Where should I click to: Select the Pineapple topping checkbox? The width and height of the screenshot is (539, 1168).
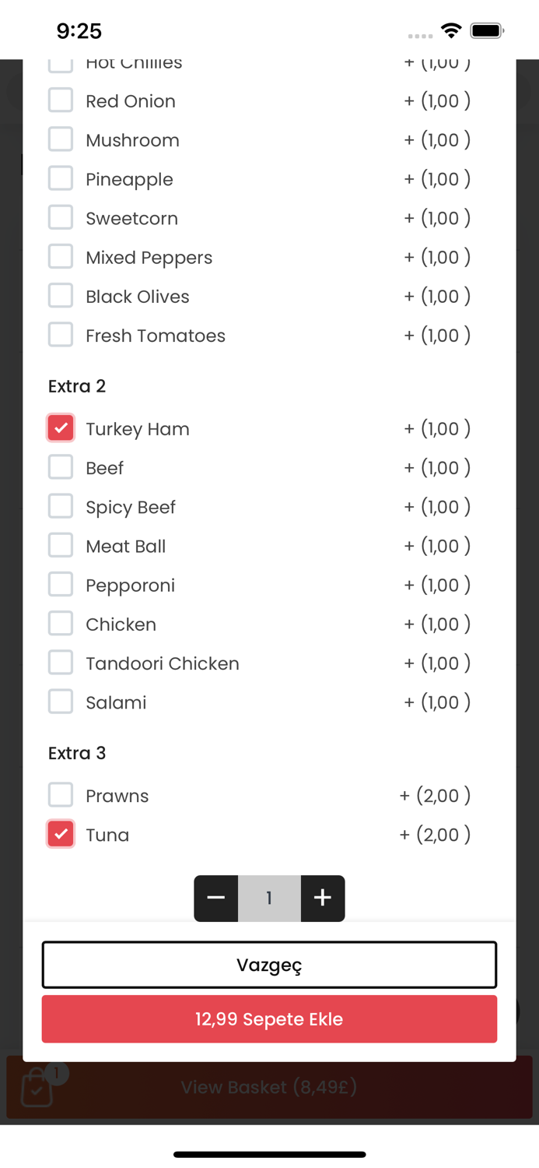61,178
